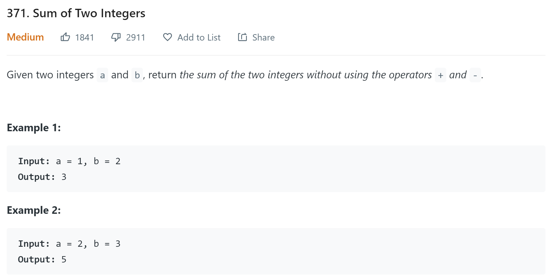The height and width of the screenshot is (277, 546).
Task: Click Input line a = 2, b = 3
Action: click(x=69, y=244)
